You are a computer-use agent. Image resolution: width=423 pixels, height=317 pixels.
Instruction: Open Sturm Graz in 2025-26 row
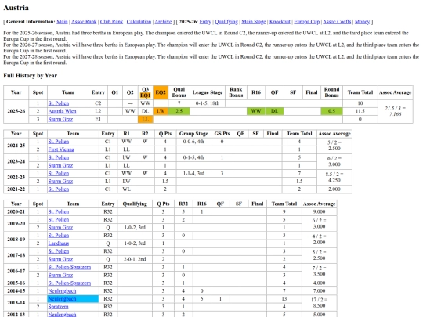60,119
